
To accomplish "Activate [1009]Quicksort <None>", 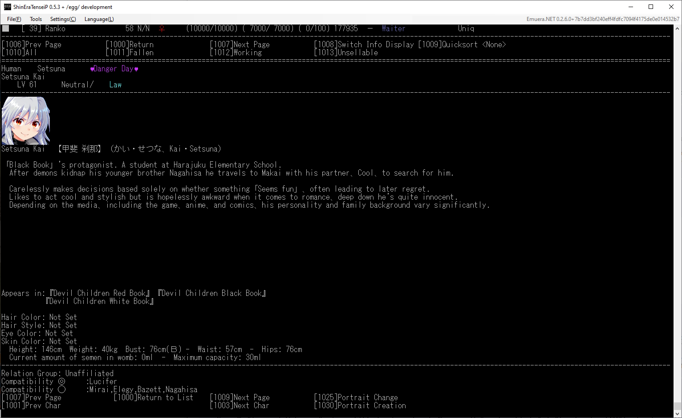I will [462, 45].
